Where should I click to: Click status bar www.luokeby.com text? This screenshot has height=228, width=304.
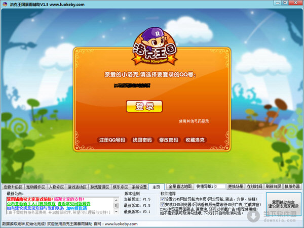pyautogui.click(x=121, y=224)
